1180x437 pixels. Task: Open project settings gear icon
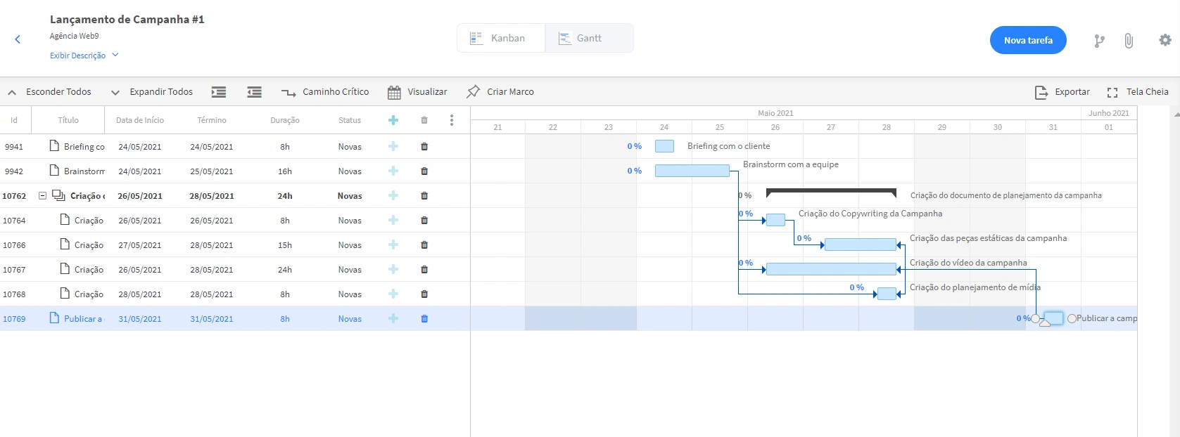pos(1165,40)
